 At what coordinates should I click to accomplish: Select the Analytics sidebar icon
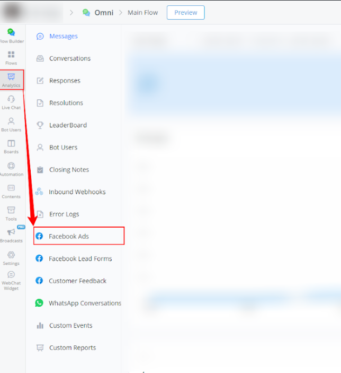(11, 80)
